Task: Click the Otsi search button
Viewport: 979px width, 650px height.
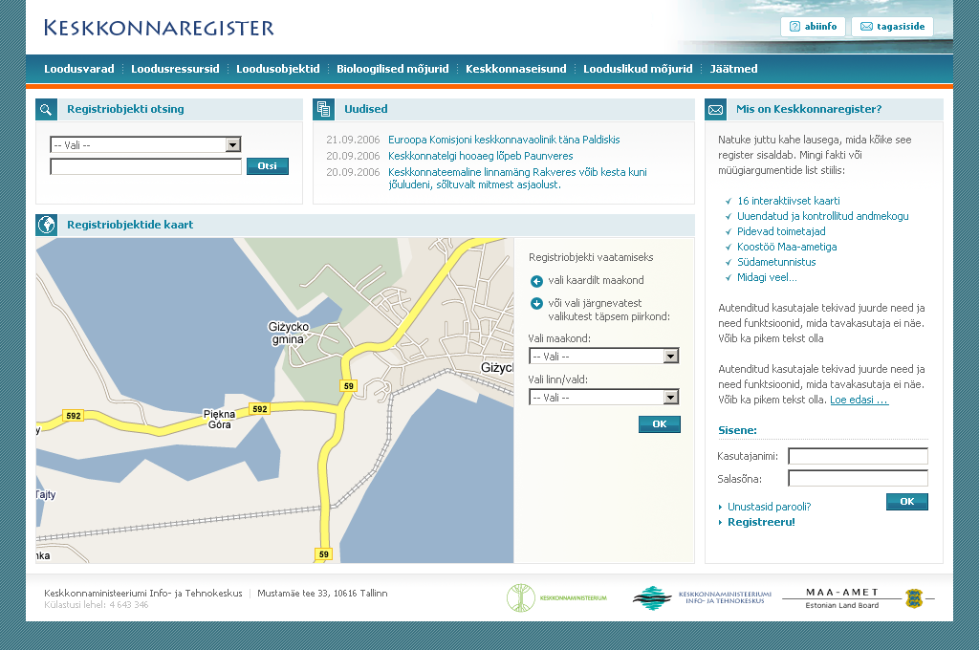Action: tap(268, 166)
